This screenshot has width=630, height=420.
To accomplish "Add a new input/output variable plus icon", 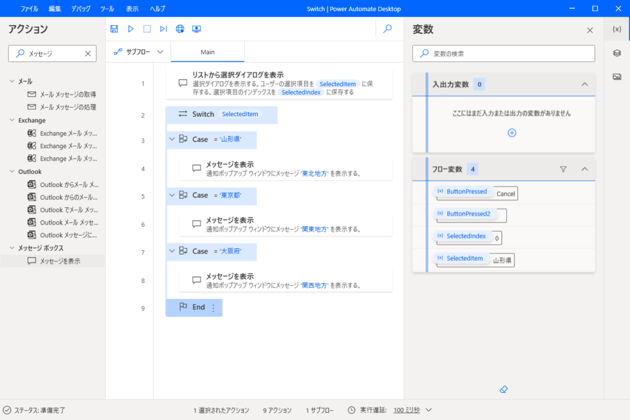I will [x=512, y=133].
